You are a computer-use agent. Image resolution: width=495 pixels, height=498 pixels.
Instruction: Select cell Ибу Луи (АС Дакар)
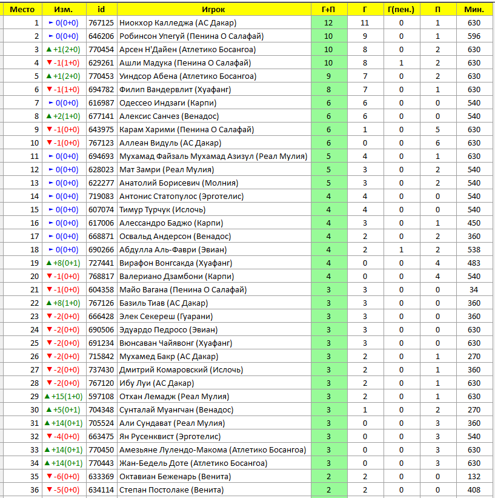pyautogui.click(x=214, y=383)
